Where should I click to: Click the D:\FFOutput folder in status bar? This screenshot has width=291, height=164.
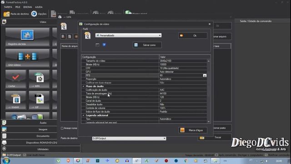[4, 155]
